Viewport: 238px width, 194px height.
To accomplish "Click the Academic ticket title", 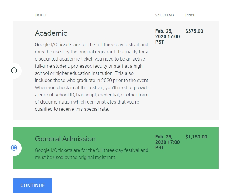I will point(51,33).
